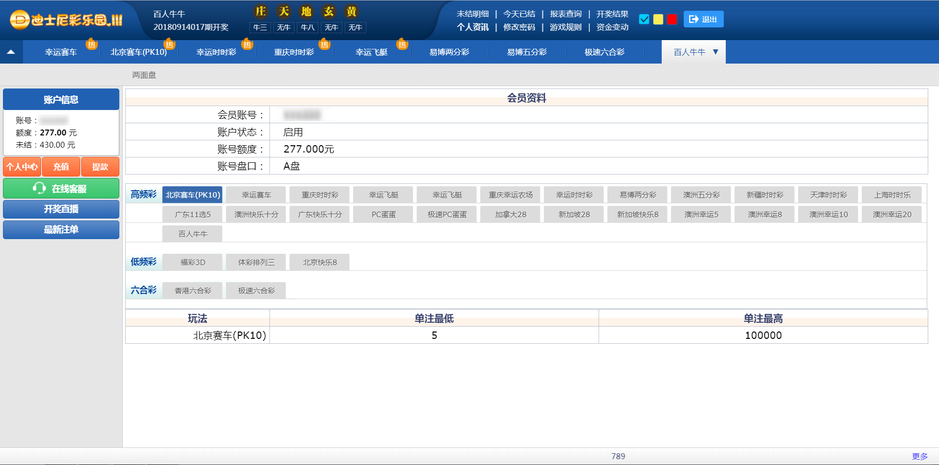The height and width of the screenshot is (465, 939).
Task: Click the exit arrow icon on 退出
Action: coord(693,19)
